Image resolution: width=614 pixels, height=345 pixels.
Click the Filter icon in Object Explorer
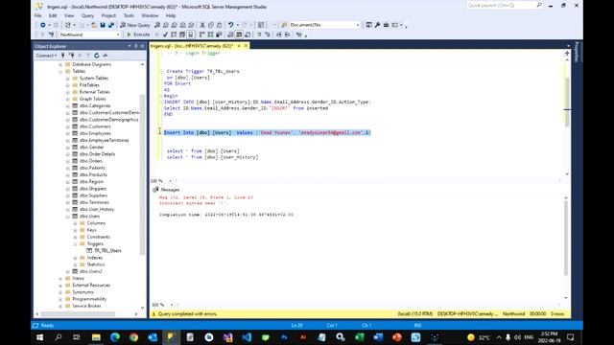pos(88,56)
